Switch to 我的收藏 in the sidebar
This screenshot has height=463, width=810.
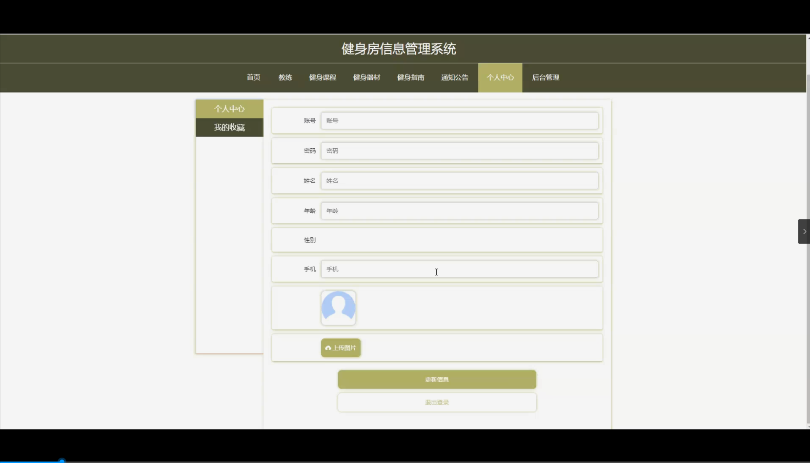[229, 127]
